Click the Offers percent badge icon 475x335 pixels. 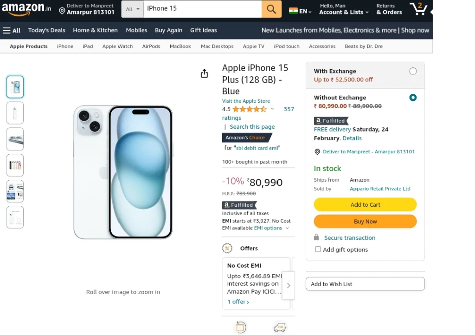point(227,248)
